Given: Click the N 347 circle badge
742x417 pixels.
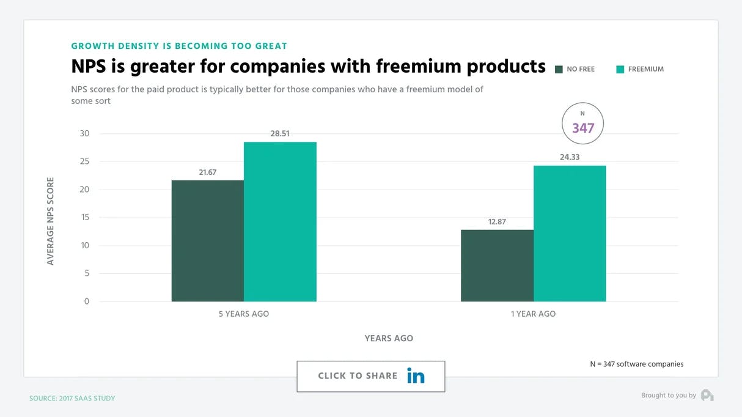Looking at the screenshot, I should (582, 124).
